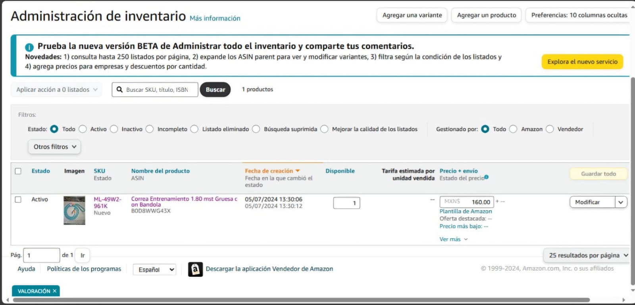Select Gestionado por Vendedor radio button
Screen dimensions: 635x305
(x=550, y=129)
